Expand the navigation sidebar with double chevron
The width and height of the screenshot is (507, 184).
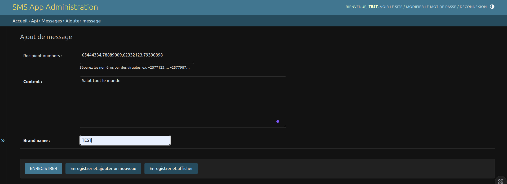[x=3, y=141]
